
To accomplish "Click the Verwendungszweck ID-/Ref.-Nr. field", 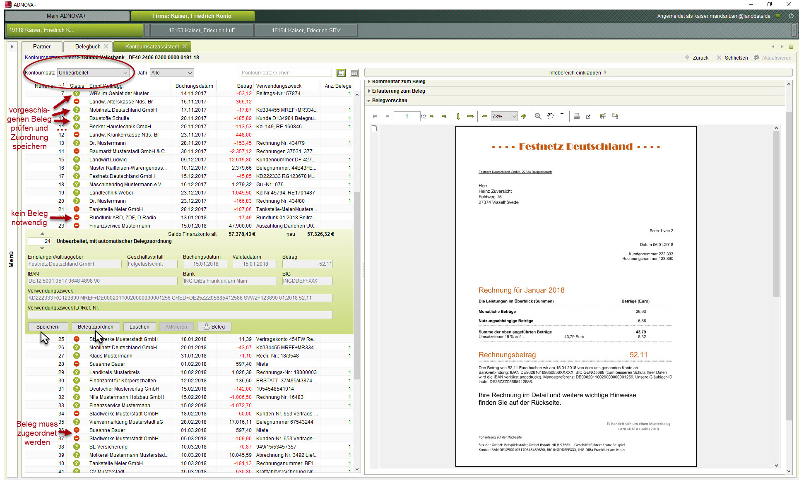I will (x=180, y=315).
